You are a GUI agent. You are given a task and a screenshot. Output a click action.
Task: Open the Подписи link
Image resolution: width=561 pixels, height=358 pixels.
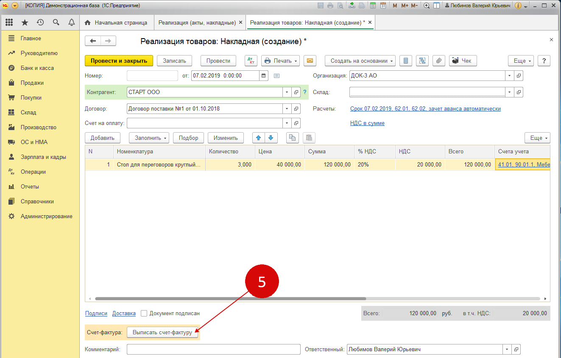pyautogui.click(x=96, y=314)
